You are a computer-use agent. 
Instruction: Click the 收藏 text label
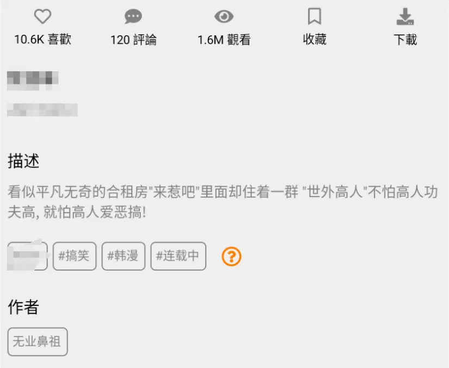click(315, 39)
